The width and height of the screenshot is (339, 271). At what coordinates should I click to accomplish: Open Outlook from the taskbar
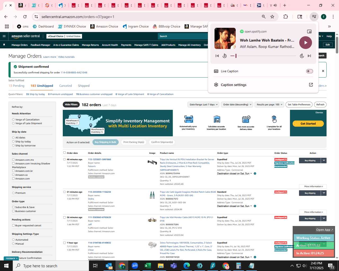pos(109,266)
